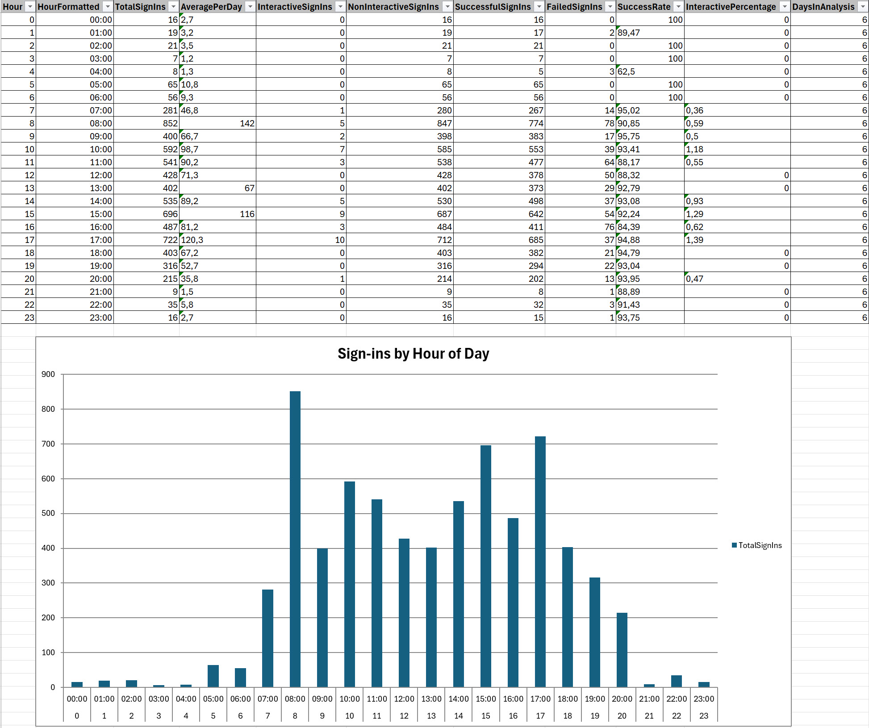Expand the SuccessfulSignIns filter dropdown

click(539, 7)
